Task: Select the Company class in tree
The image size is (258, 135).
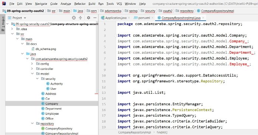Action: (52, 104)
